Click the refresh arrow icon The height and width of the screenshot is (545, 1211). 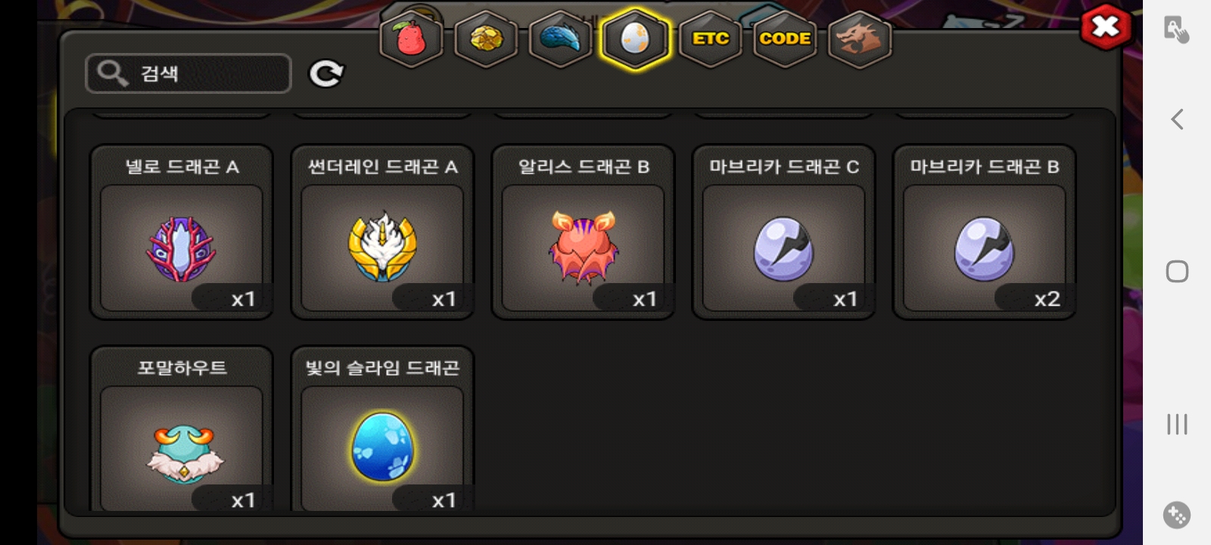tap(326, 73)
